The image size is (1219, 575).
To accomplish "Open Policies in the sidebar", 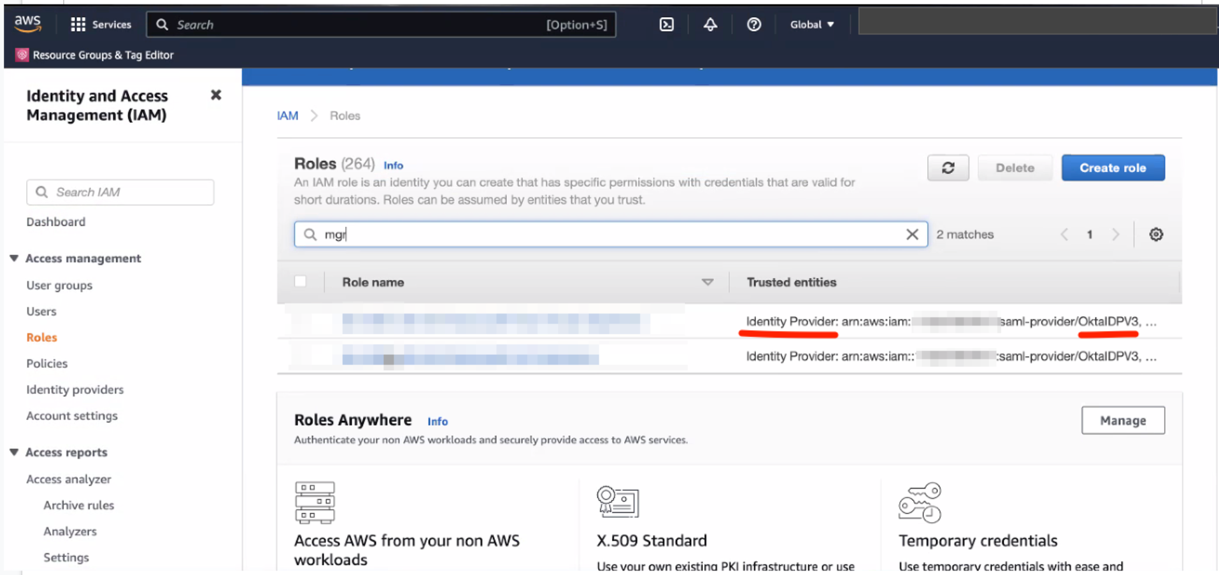I will 46,363.
